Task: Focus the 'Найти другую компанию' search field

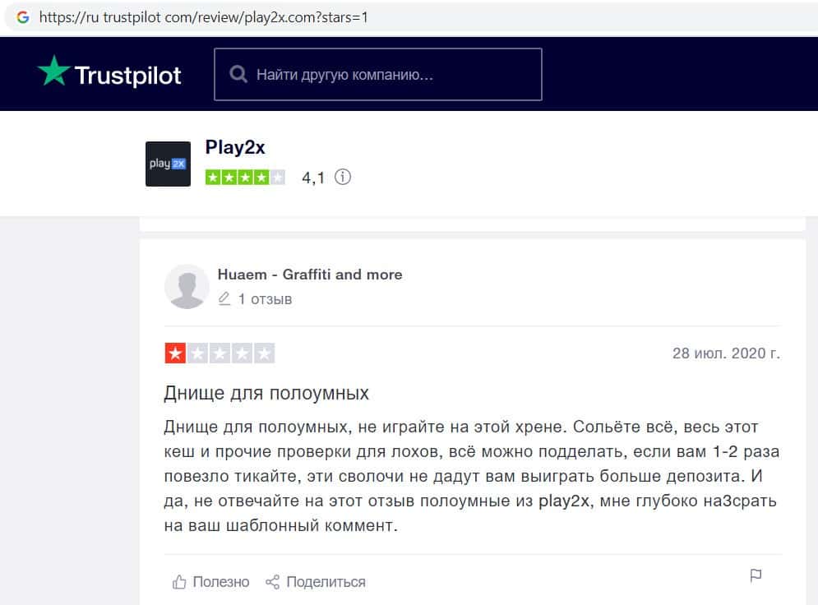Action: pyautogui.click(x=377, y=75)
